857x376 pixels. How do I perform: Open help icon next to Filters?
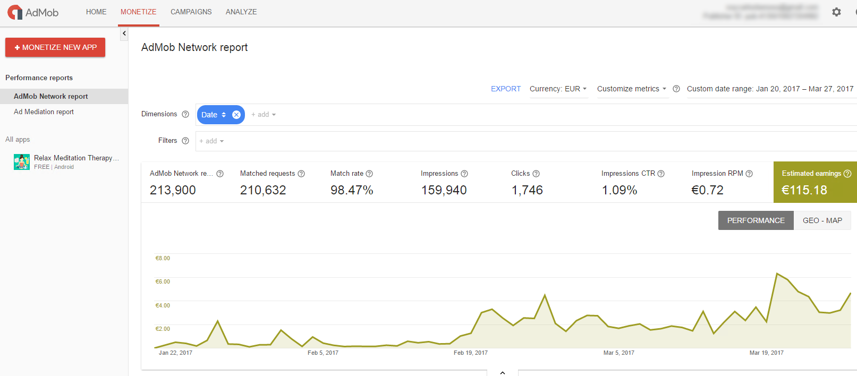tap(185, 141)
